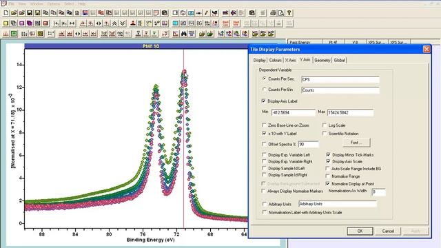Click OK in Tile Display Parameters
This screenshot has height=248, width=441.
point(360,231)
